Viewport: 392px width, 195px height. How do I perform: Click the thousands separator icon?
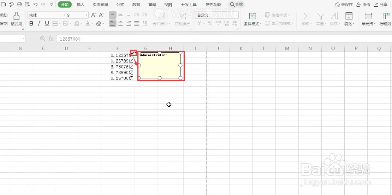218,24
